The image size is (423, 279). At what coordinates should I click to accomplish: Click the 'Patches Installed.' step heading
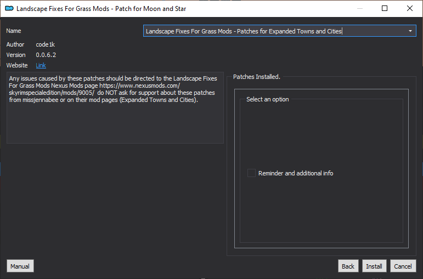click(x=257, y=77)
